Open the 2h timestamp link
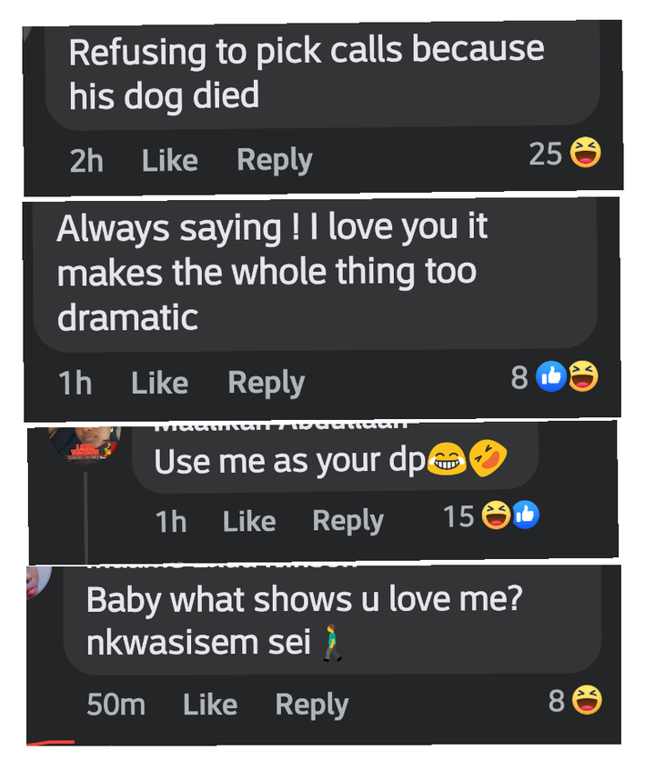655x760 pixels. [x=86, y=161]
